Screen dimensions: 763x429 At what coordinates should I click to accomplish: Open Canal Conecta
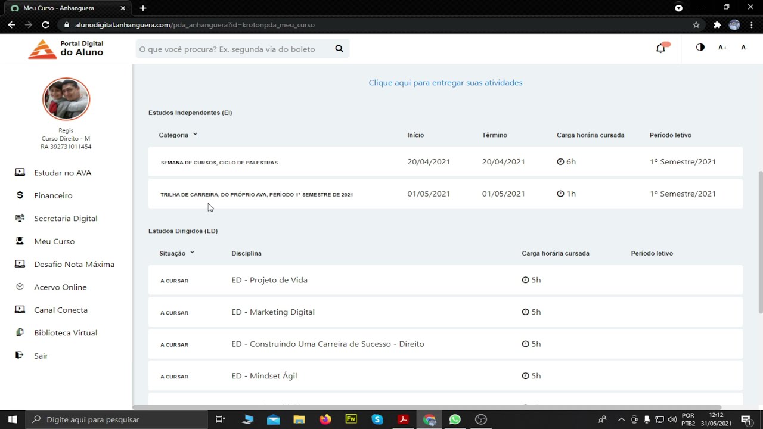61,310
